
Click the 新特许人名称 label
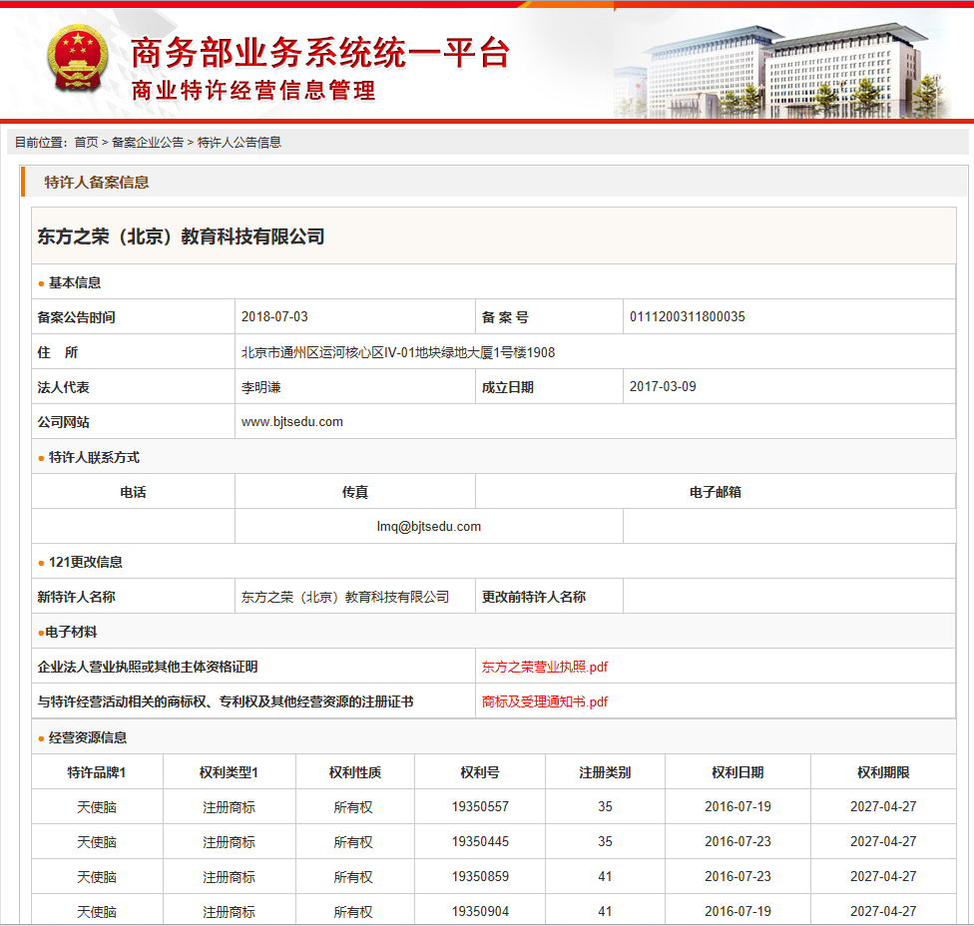tap(77, 597)
